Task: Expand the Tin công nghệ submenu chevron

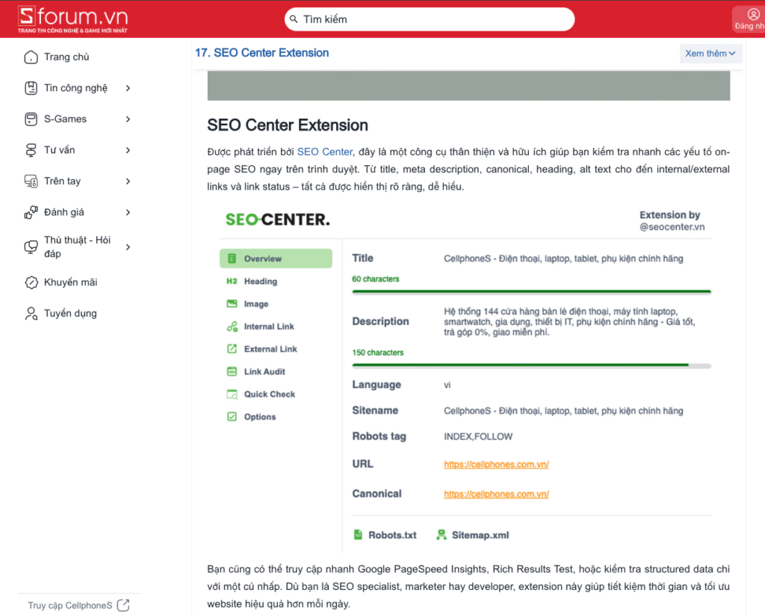Action: click(x=128, y=88)
